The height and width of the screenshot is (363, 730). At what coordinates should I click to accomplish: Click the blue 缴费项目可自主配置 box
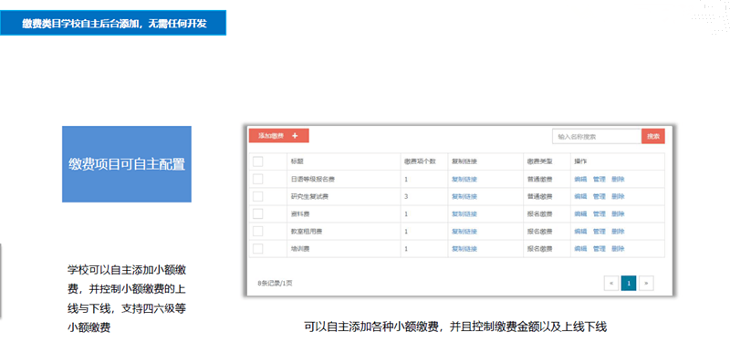[x=127, y=164]
